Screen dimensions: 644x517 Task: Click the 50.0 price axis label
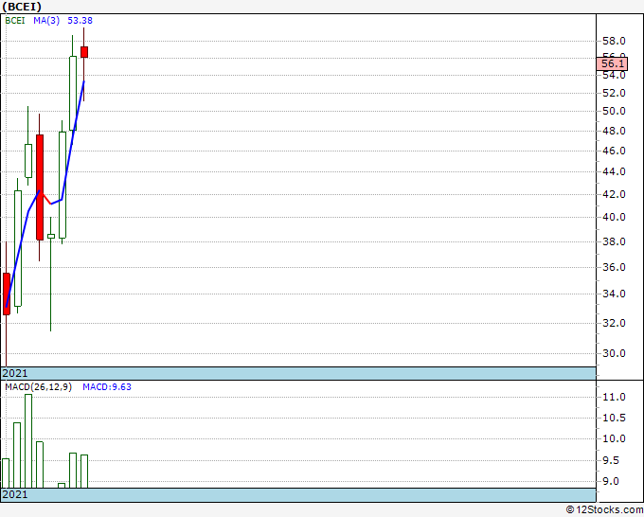pos(614,112)
